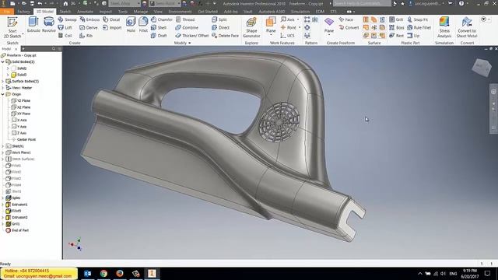Select the Derive tool

(x=89, y=28)
